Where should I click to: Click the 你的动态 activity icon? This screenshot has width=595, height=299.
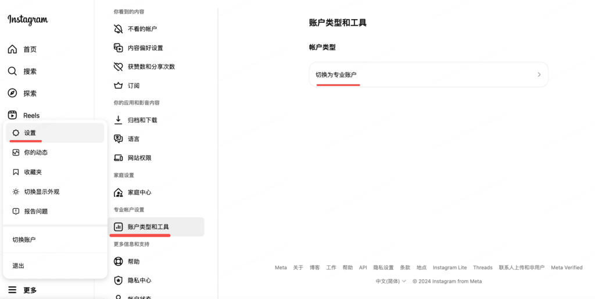pyautogui.click(x=16, y=152)
